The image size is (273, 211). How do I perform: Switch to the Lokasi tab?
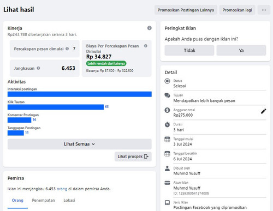click(69, 200)
